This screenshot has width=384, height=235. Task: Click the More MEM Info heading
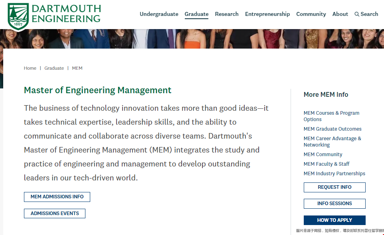pos(326,94)
